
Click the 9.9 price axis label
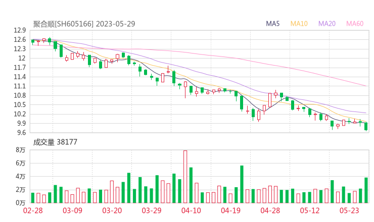tap(21, 124)
